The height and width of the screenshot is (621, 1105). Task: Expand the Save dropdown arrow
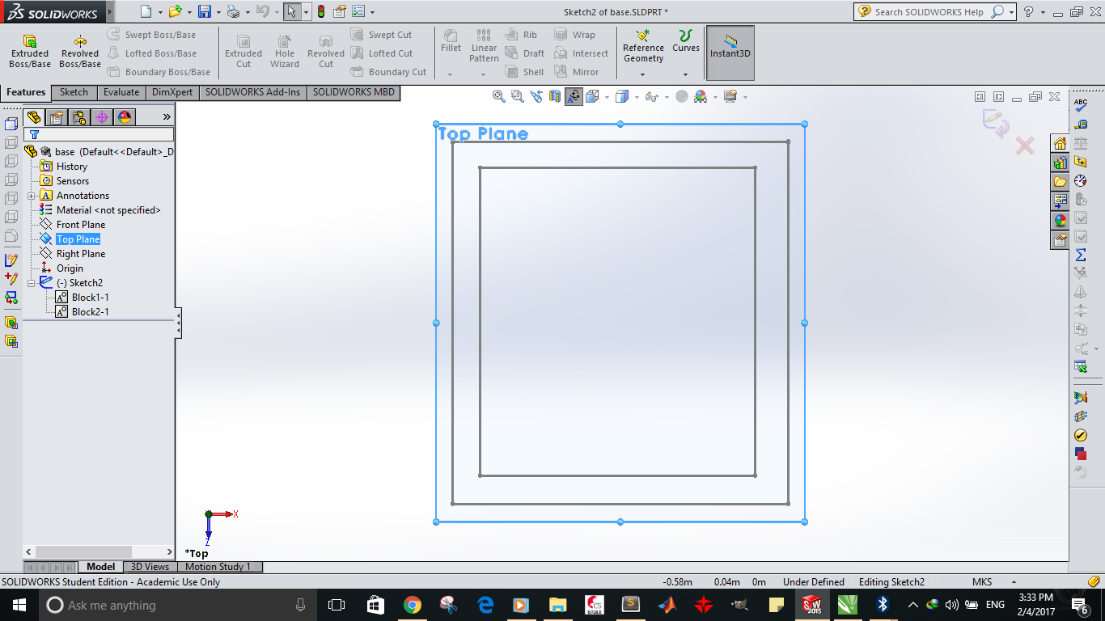click(x=218, y=12)
